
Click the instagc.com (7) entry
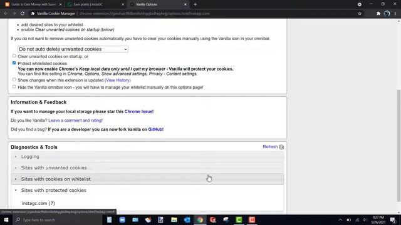click(38, 203)
